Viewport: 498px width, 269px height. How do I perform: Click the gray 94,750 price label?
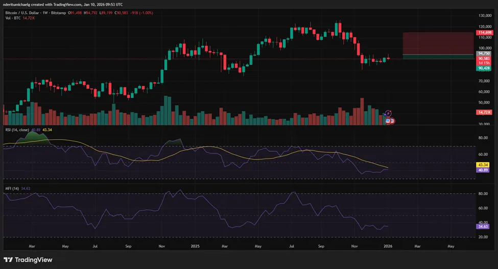(484, 53)
